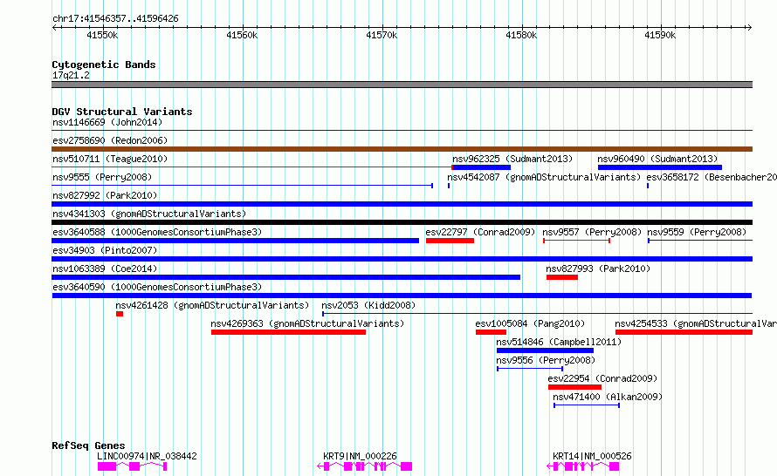777x476 pixels.
Task: Open the LINC00974|NR_038442 gene label
Action: click(147, 456)
